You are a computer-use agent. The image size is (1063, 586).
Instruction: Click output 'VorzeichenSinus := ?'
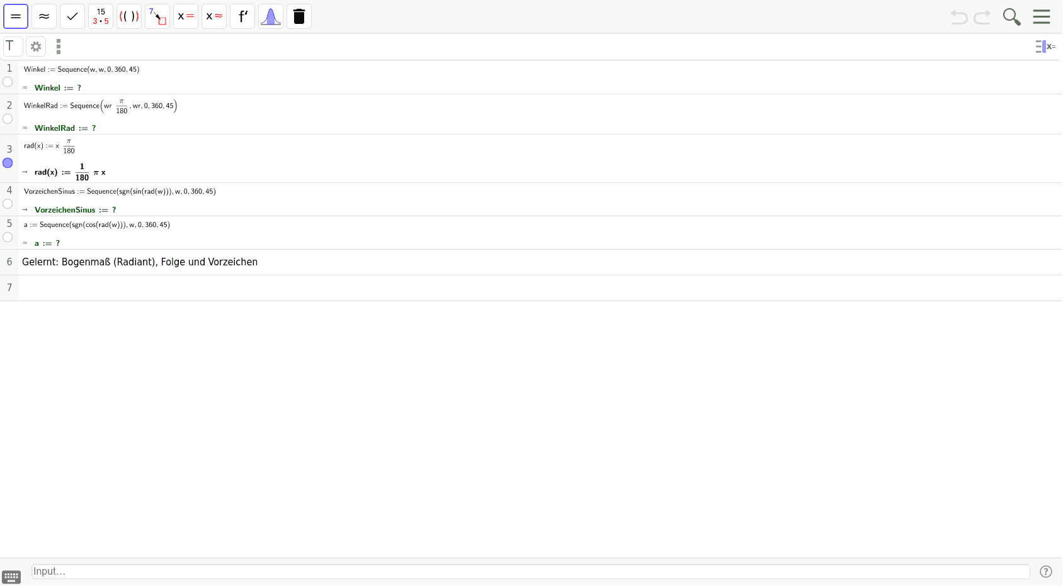coord(76,210)
